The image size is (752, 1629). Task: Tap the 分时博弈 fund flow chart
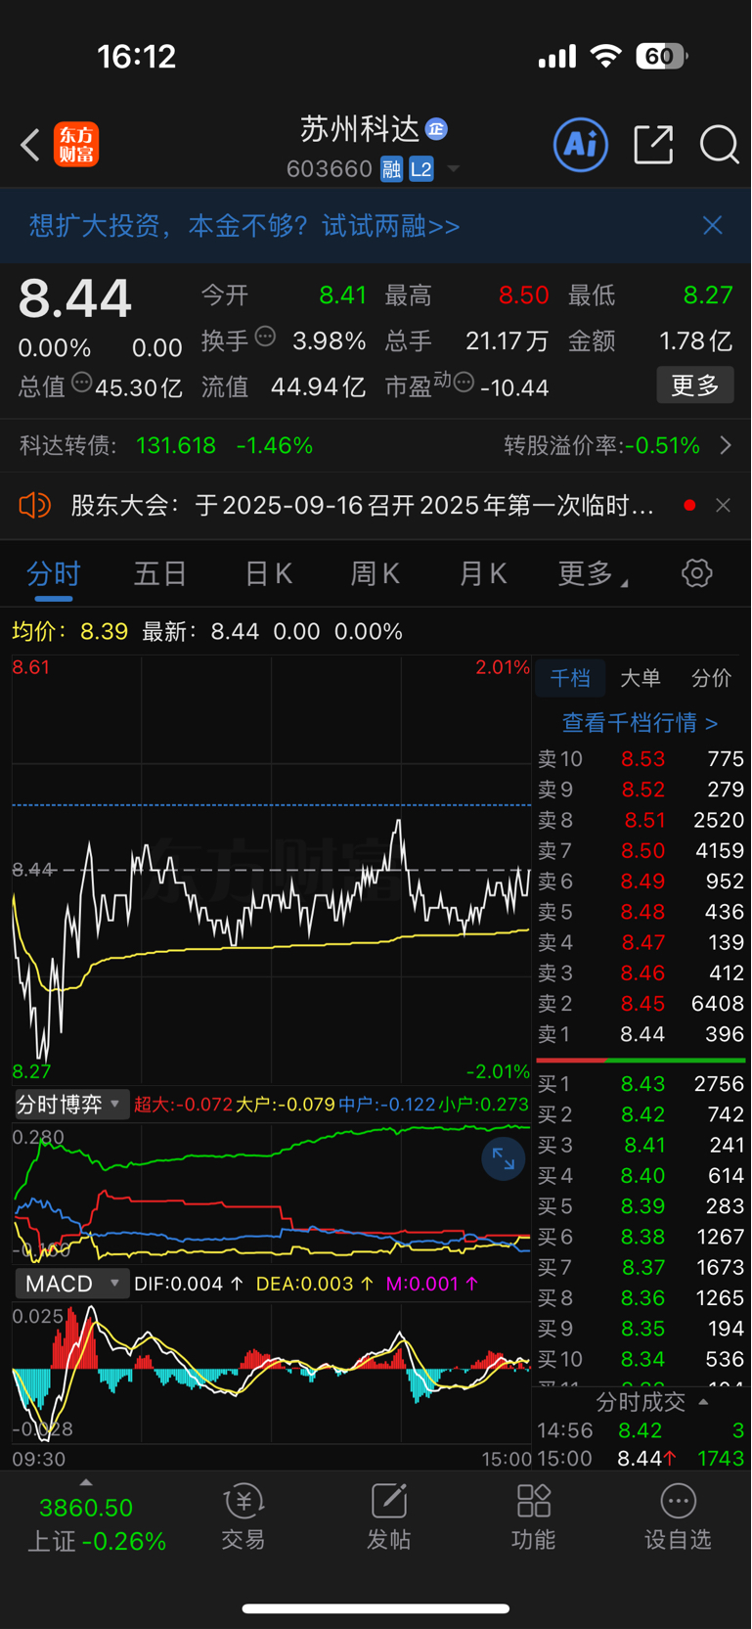click(271, 1192)
